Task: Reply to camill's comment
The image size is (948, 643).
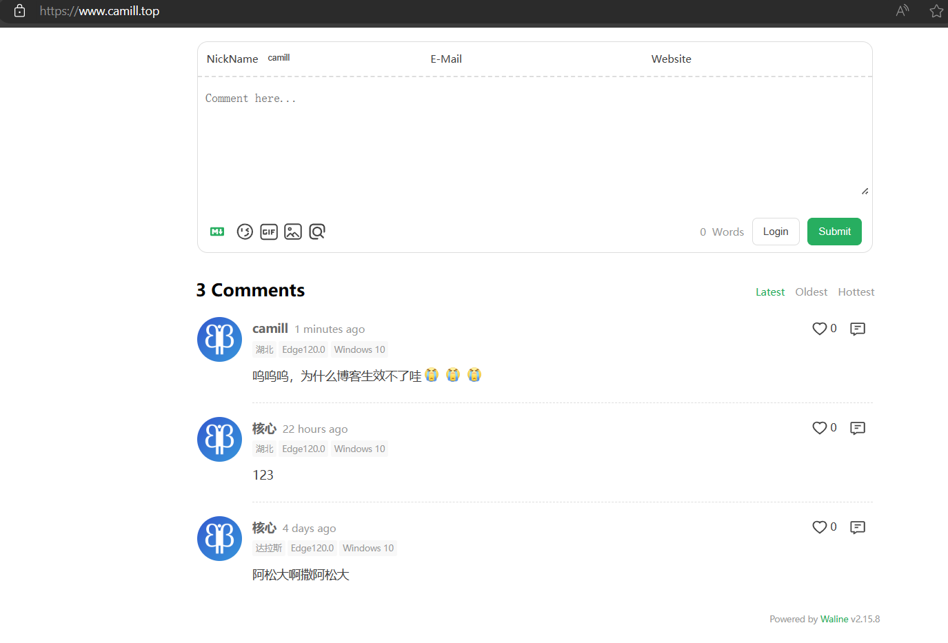Action: [x=858, y=329]
